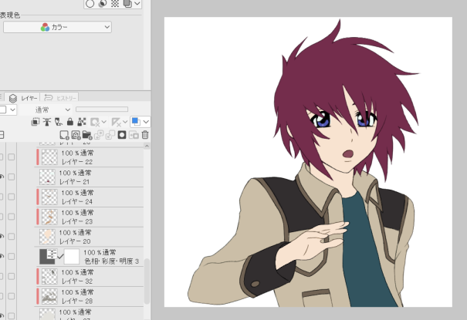The height and width of the screenshot is (320, 467).
Task: Create a new raster layer
Action: click(x=64, y=135)
